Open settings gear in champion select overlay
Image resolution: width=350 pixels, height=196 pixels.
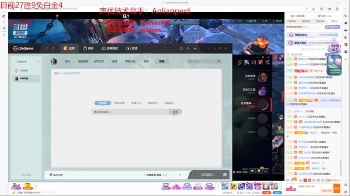(263, 57)
